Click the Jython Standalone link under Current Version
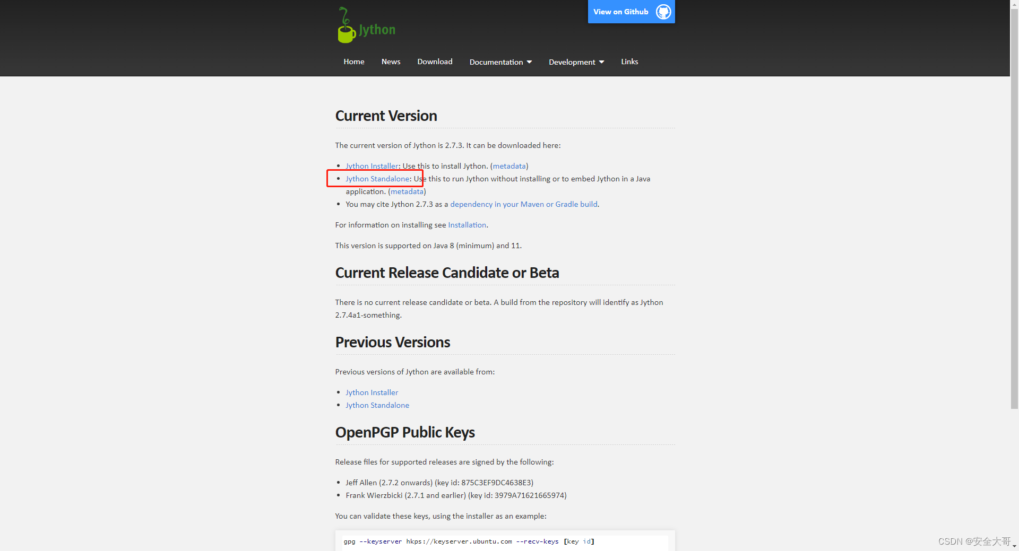The width and height of the screenshot is (1019, 551). pos(377,179)
